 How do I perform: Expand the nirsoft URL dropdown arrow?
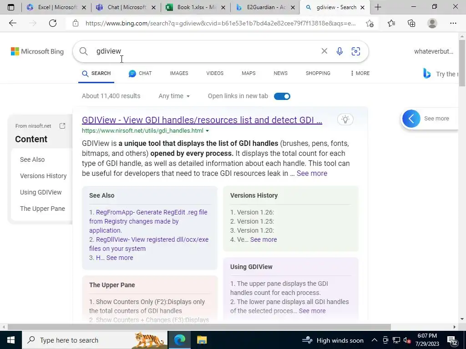pos(208,131)
